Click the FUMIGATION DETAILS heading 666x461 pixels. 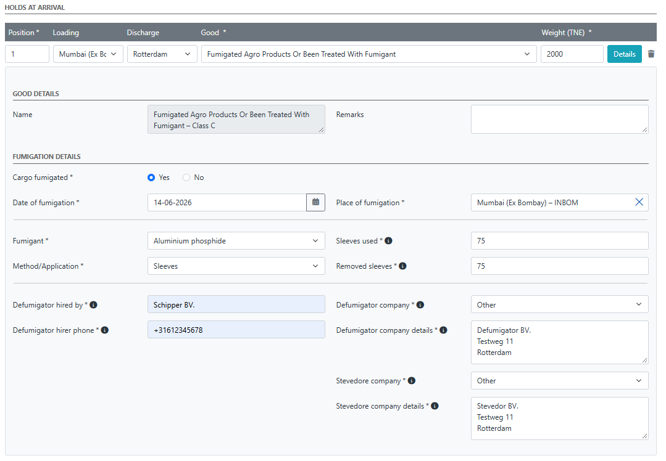(x=47, y=157)
